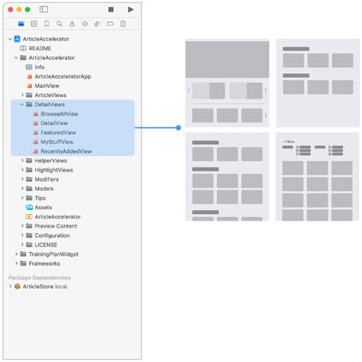The image size is (362, 362).
Task: Open the ArticleAccelerator entitlements file
Action: (x=58, y=217)
